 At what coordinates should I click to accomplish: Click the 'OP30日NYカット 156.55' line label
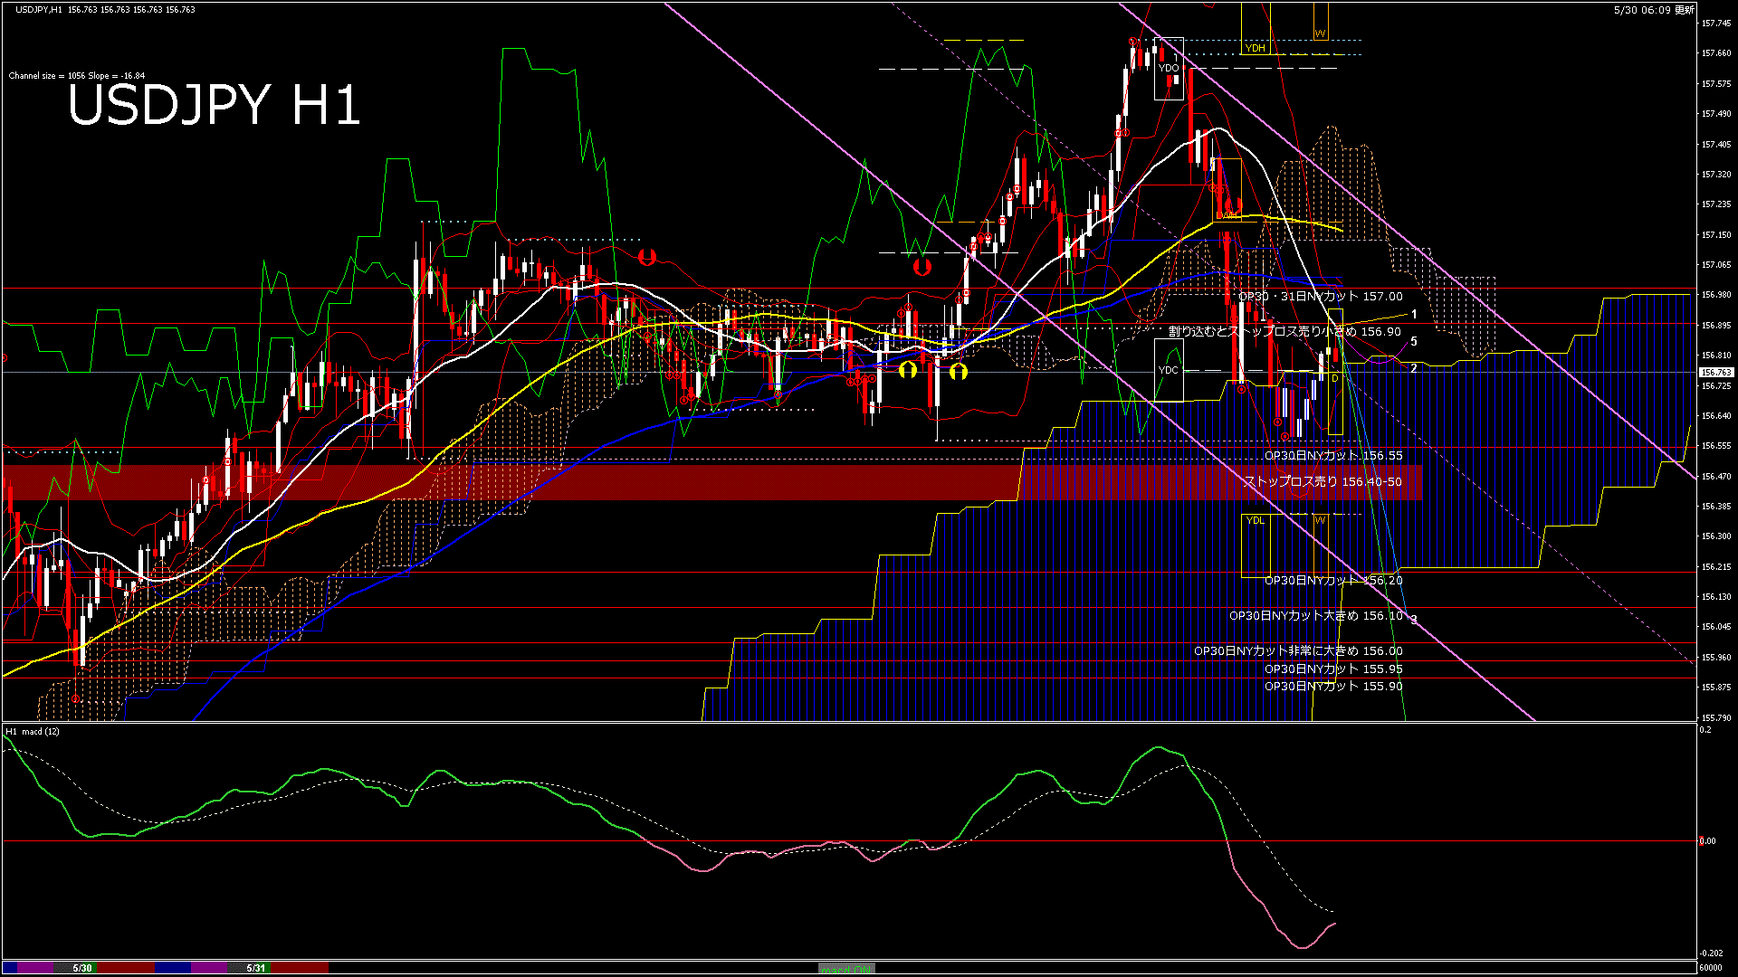[x=1332, y=456]
